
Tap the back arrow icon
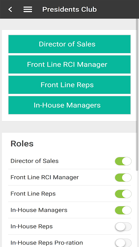click(x=10, y=10)
